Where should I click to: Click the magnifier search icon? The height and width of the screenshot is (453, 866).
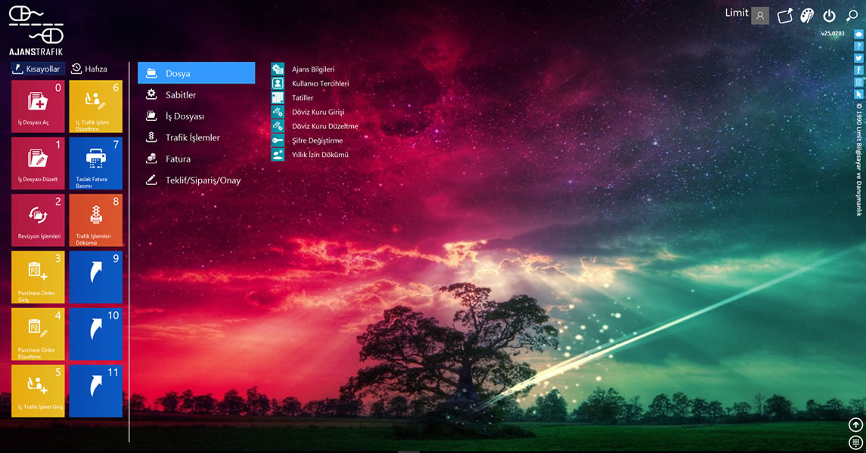(x=852, y=16)
